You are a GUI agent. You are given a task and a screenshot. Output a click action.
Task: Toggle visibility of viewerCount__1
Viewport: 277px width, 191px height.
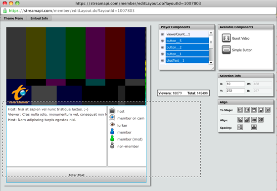(x=162, y=34)
